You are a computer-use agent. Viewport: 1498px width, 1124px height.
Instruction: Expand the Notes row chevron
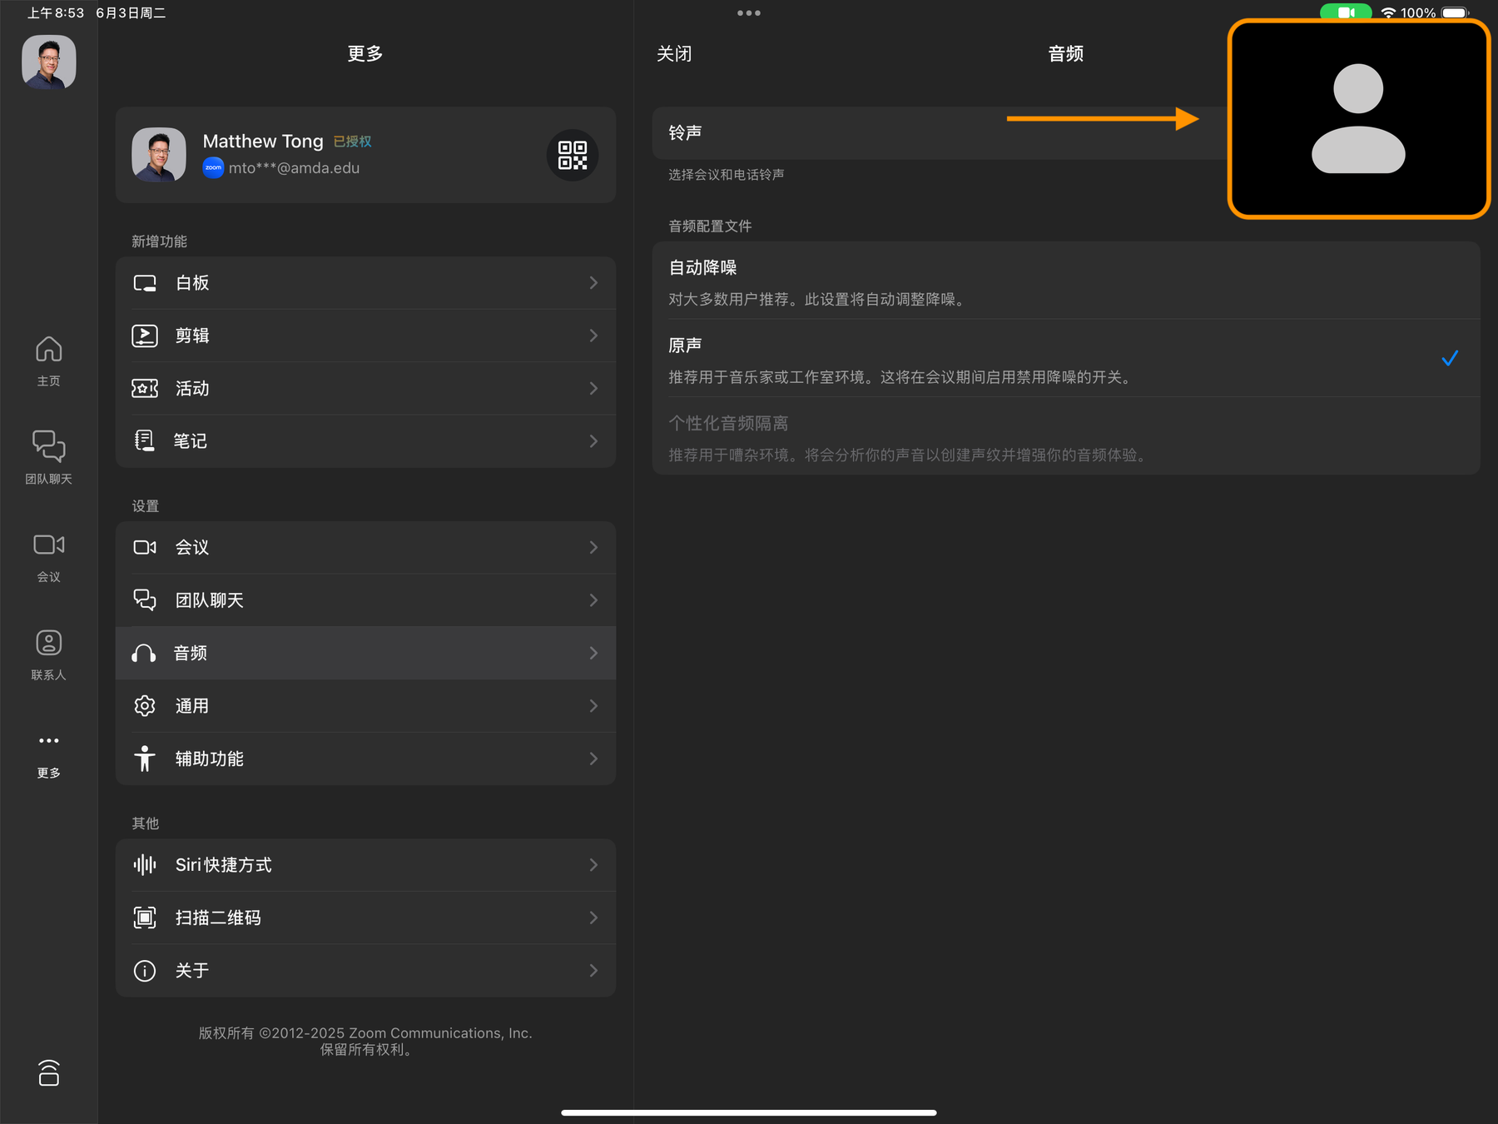pyautogui.click(x=593, y=441)
